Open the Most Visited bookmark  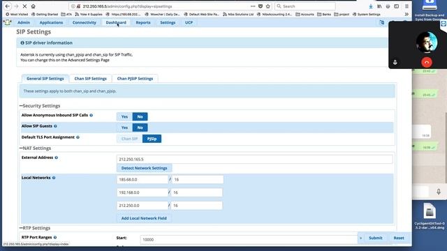click(17, 14)
